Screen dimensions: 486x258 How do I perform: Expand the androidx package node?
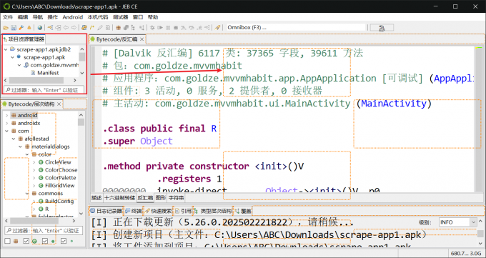pyautogui.click(x=7, y=123)
